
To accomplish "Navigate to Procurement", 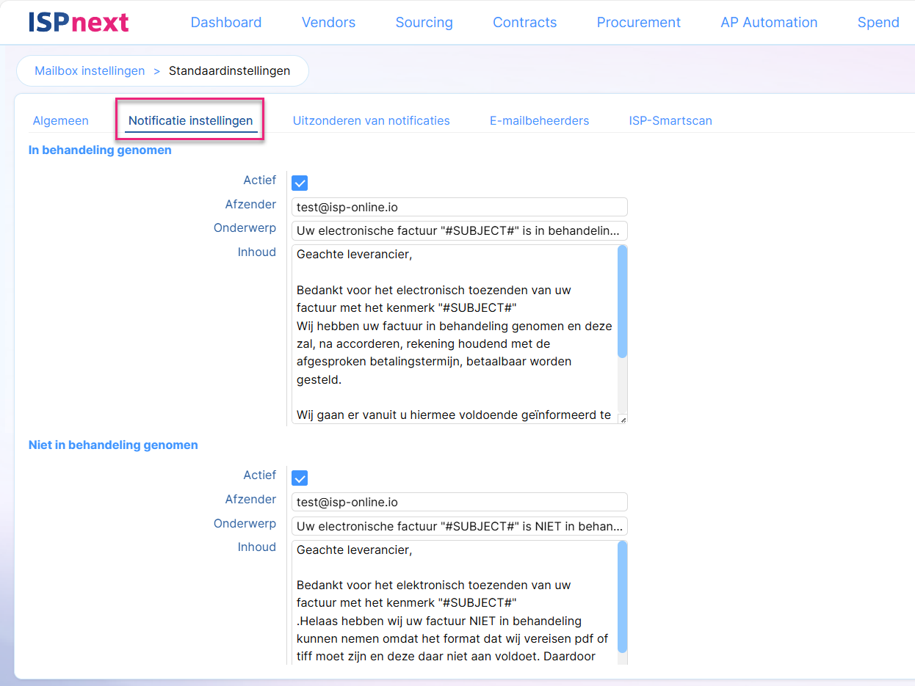I will pos(638,23).
